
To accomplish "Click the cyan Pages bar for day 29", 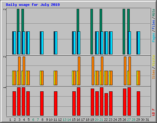I will [139, 43].
